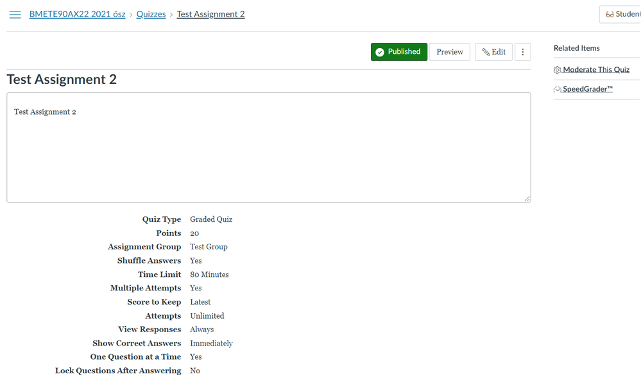Select Test Assignment 2 breadcrumb link
The height and width of the screenshot is (386, 641).
(210, 14)
